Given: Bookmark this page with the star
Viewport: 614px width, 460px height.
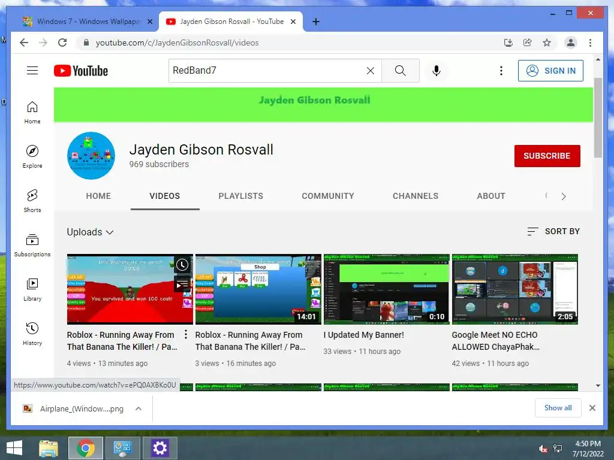Looking at the screenshot, I should tap(547, 43).
